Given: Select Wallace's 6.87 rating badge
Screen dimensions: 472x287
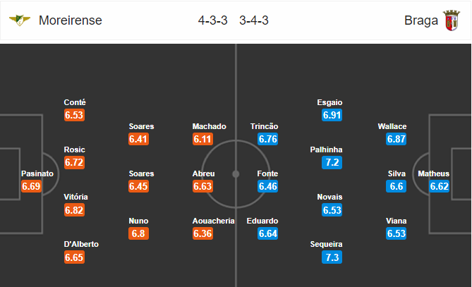Looking at the screenshot, I should click(x=396, y=139).
